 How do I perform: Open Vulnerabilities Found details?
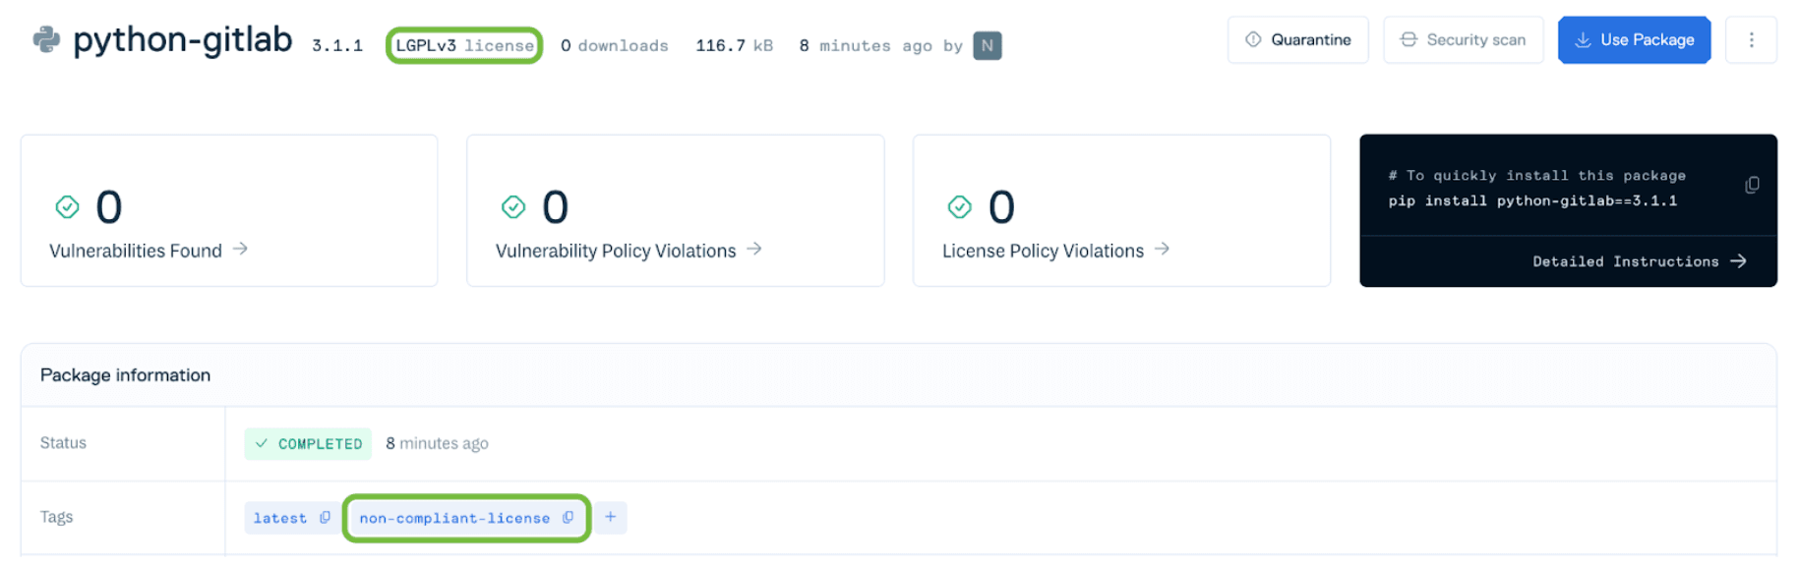click(148, 251)
